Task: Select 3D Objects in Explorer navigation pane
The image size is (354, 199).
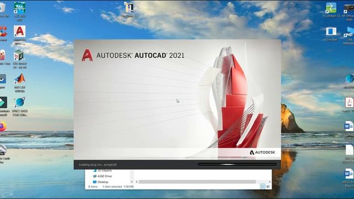Action: [102, 171]
